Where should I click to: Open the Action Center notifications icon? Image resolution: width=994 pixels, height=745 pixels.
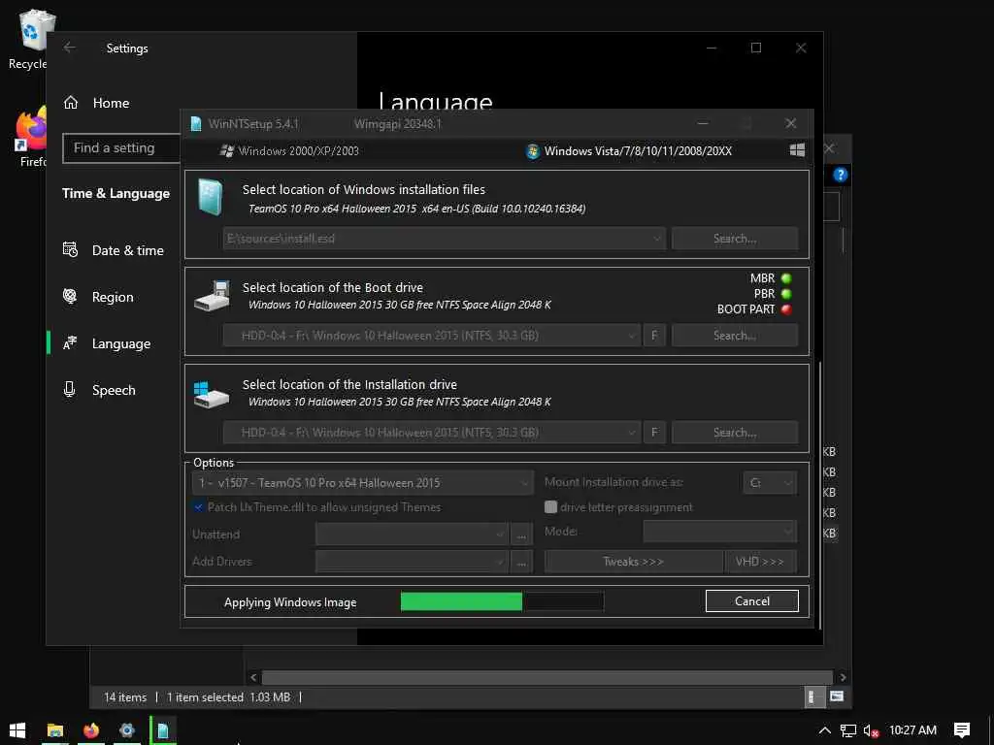pos(962,730)
